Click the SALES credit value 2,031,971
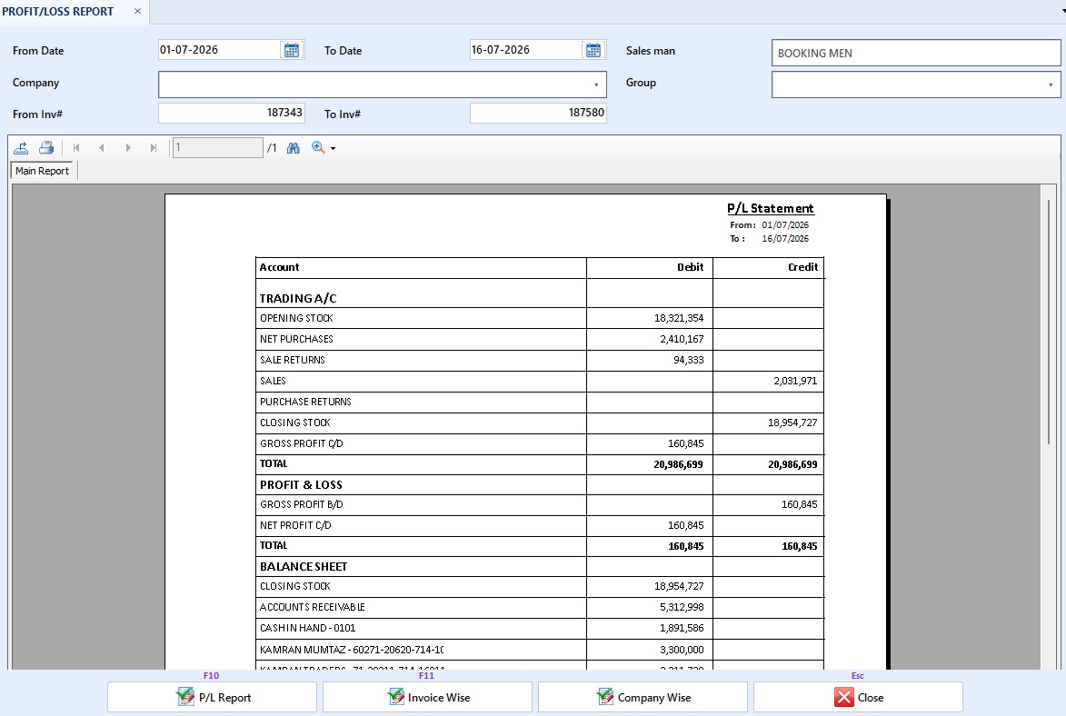 [795, 381]
